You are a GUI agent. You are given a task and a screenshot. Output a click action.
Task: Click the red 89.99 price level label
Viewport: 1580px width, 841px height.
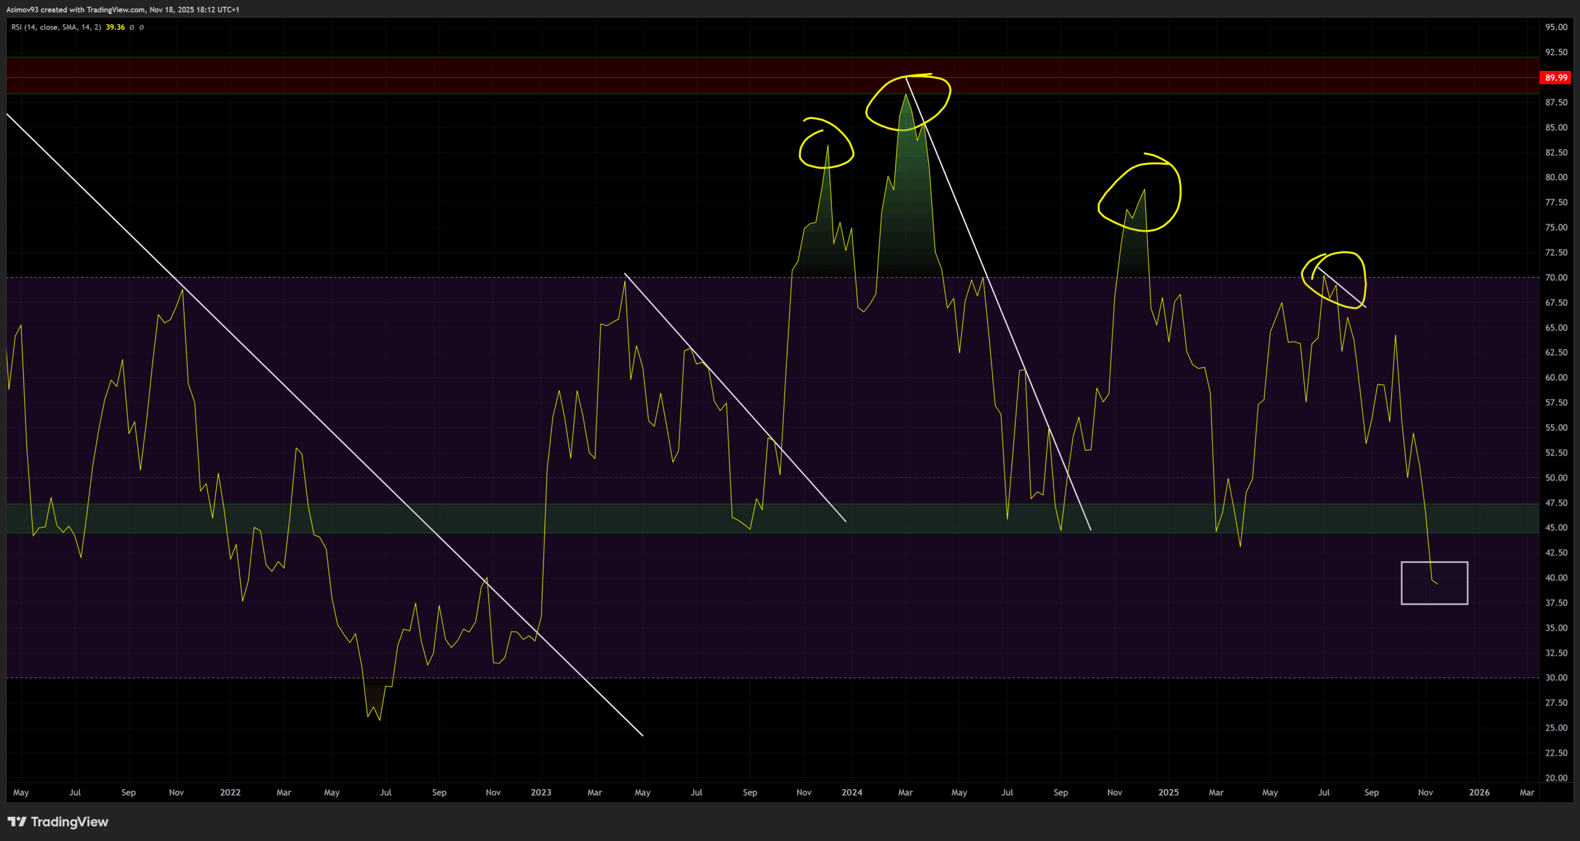click(1556, 78)
